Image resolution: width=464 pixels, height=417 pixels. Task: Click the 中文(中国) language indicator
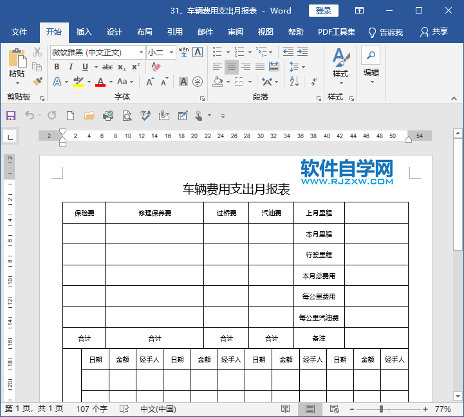tap(158, 409)
